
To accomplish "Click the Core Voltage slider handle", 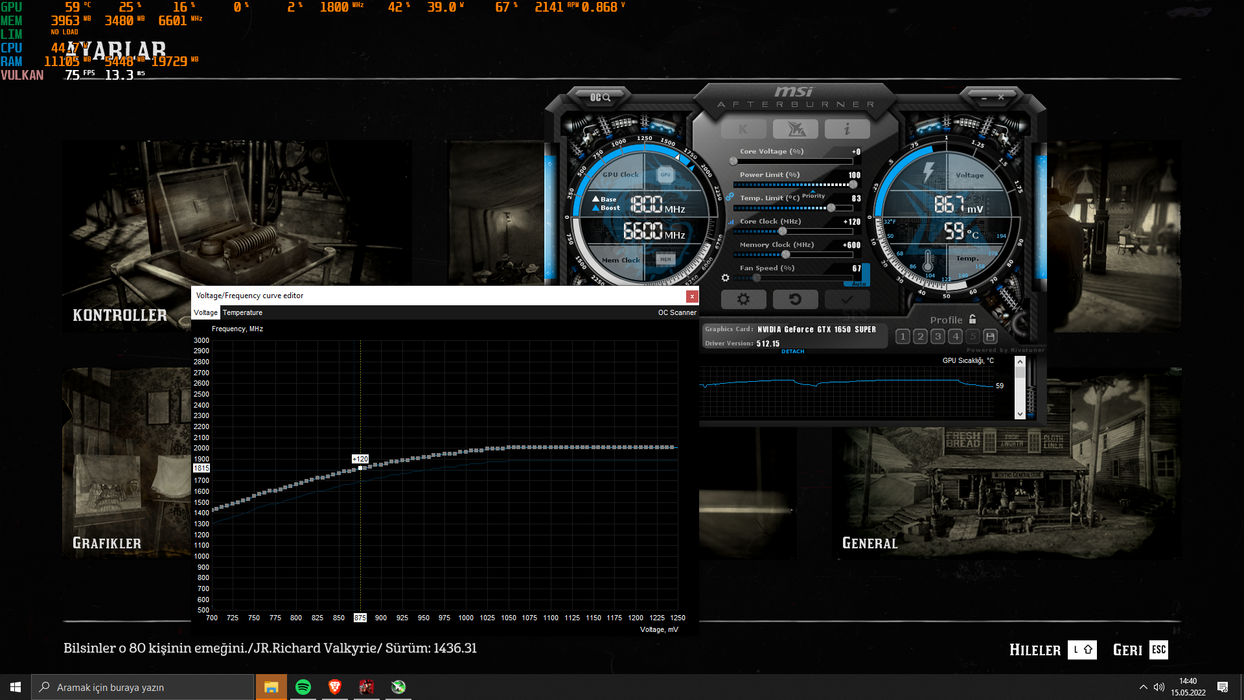I will point(733,161).
